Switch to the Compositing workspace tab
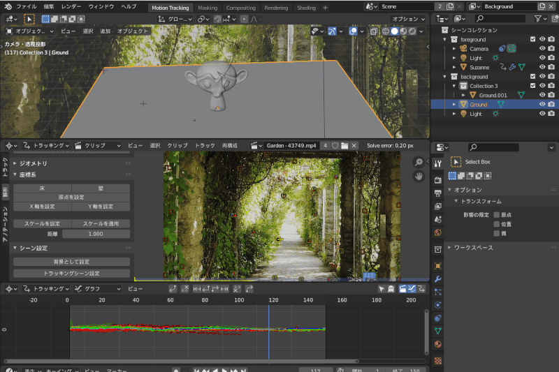Screen dimensions: 559x372 [x=240, y=8]
